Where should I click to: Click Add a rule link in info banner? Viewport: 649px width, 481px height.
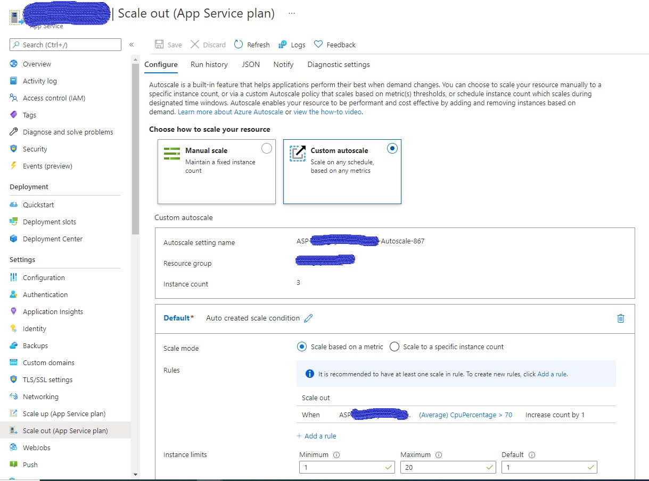click(552, 374)
